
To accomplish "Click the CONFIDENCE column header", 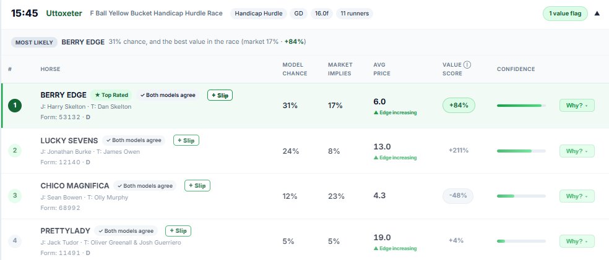I will tap(516, 69).
